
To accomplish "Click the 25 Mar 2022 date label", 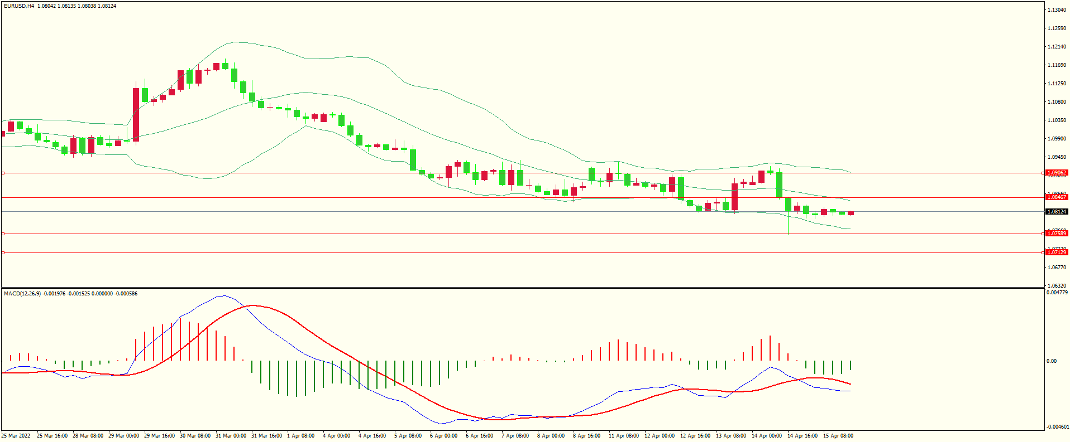I will [16, 436].
